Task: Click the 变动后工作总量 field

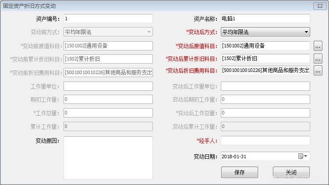Action: click(x=265, y=113)
